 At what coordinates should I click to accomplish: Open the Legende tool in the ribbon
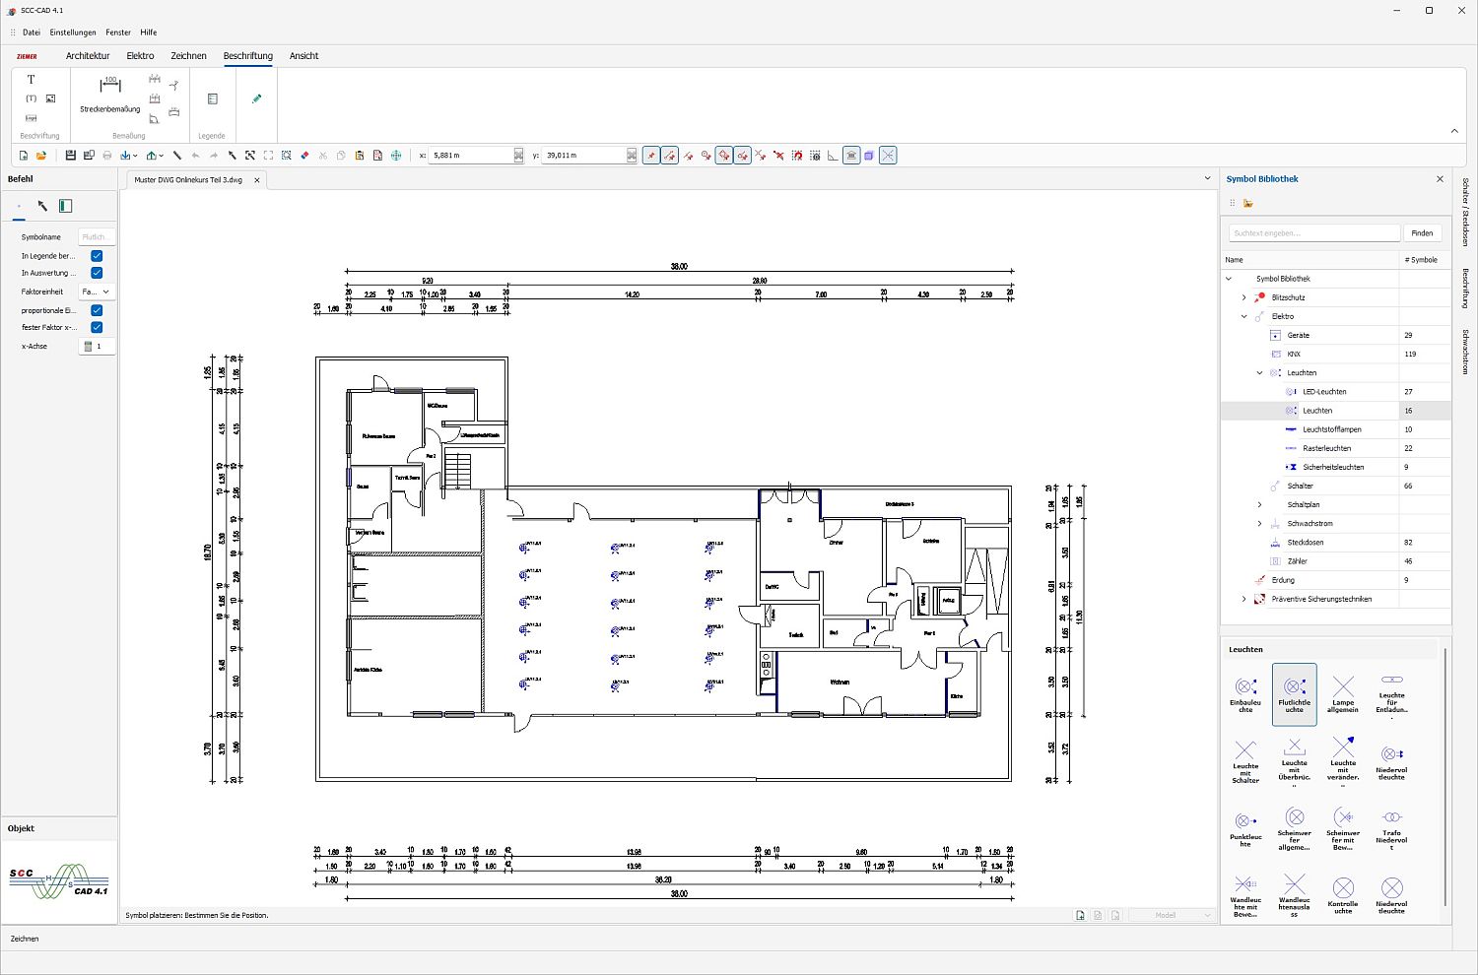coord(212,98)
